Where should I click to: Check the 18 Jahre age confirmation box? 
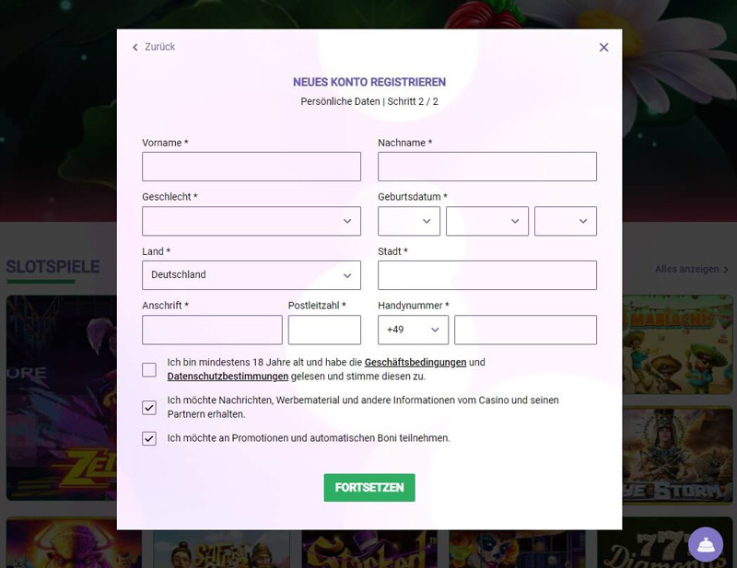[x=149, y=370]
